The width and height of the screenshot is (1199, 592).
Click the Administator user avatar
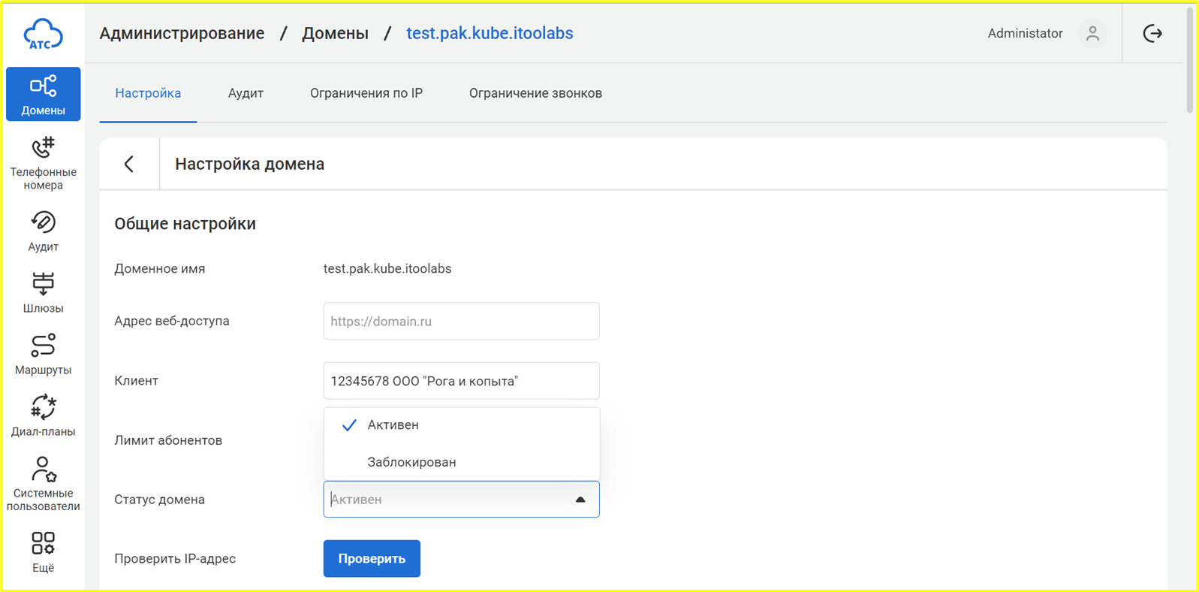click(1092, 34)
